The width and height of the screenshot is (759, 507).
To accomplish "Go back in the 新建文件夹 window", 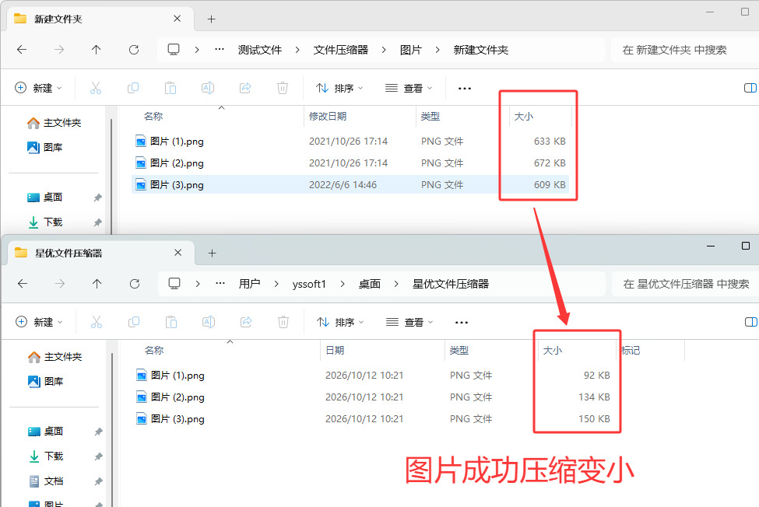I will point(22,50).
